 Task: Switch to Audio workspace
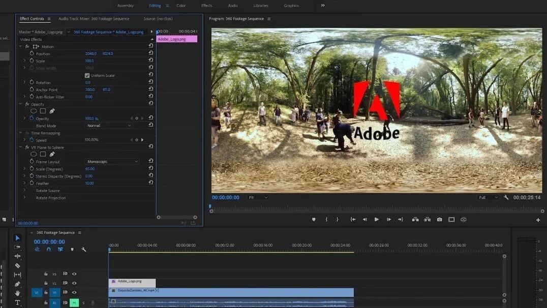click(x=233, y=6)
